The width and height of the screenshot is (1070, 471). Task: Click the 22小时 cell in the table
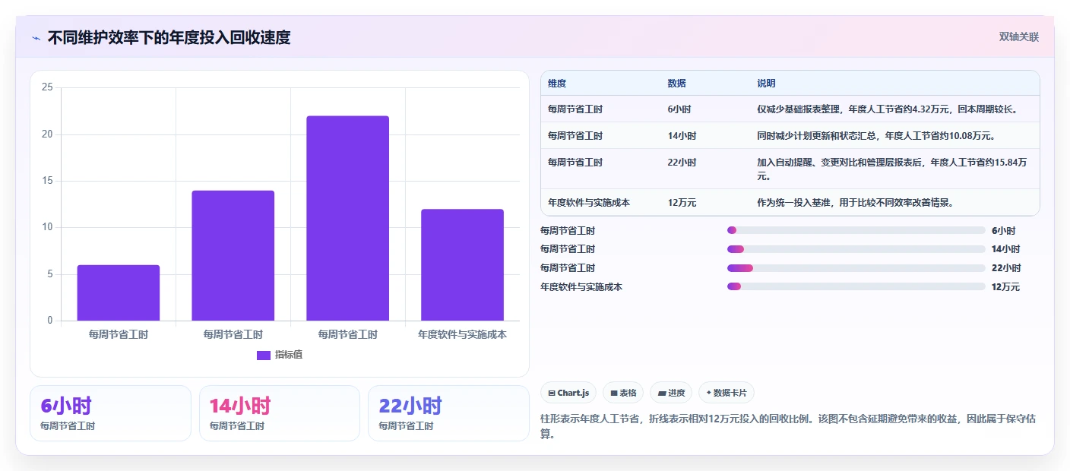tap(682, 162)
